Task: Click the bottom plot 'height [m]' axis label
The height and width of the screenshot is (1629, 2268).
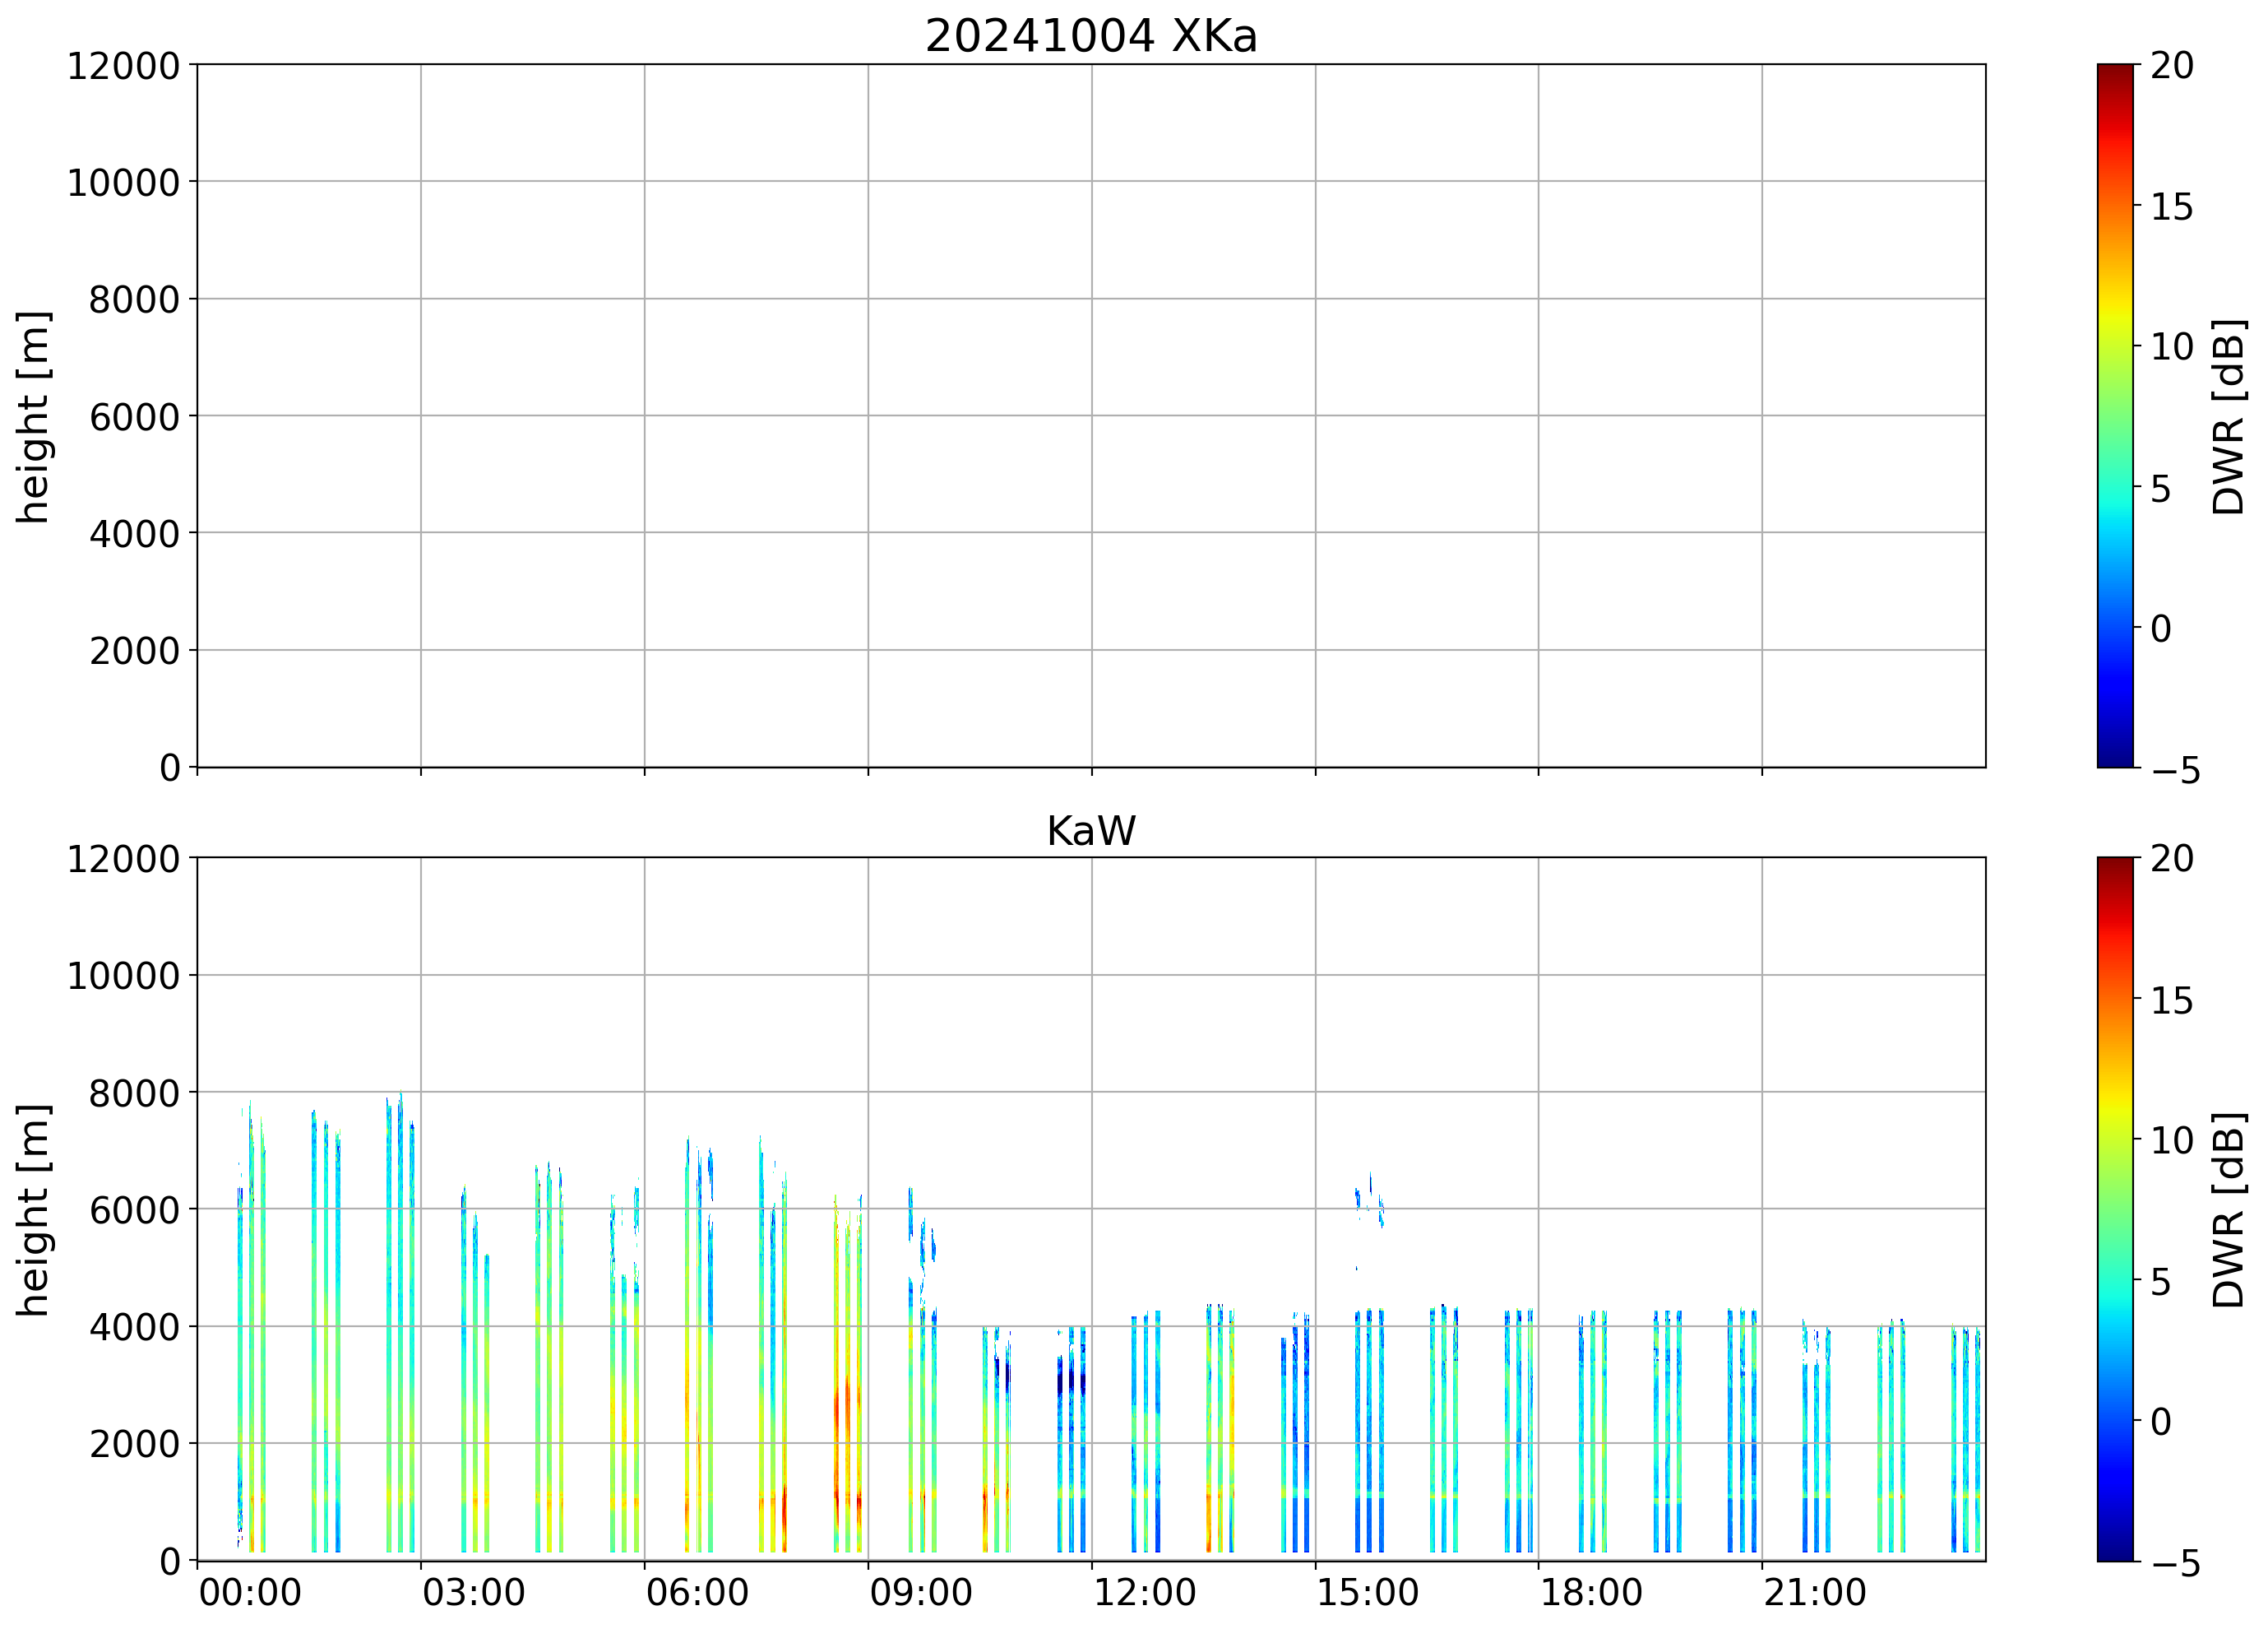Action: pyautogui.click(x=33, y=1209)
